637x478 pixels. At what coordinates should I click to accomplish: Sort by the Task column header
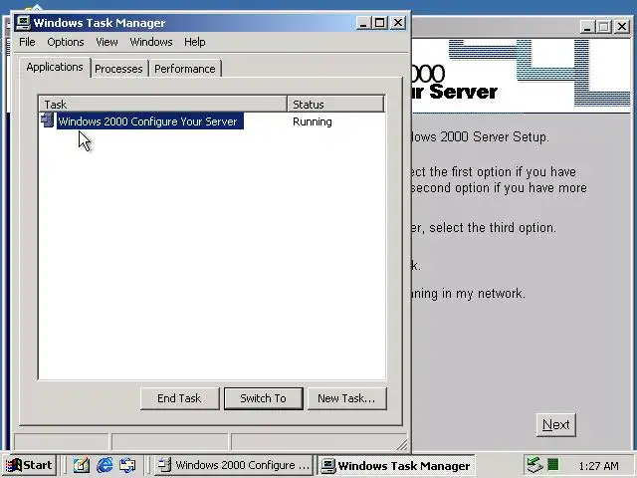click(x=163, y=105)
